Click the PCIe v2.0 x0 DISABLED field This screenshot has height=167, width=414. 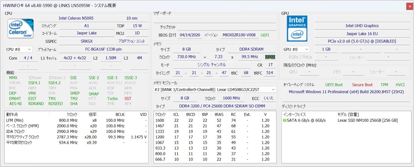[x=362, y=41]
